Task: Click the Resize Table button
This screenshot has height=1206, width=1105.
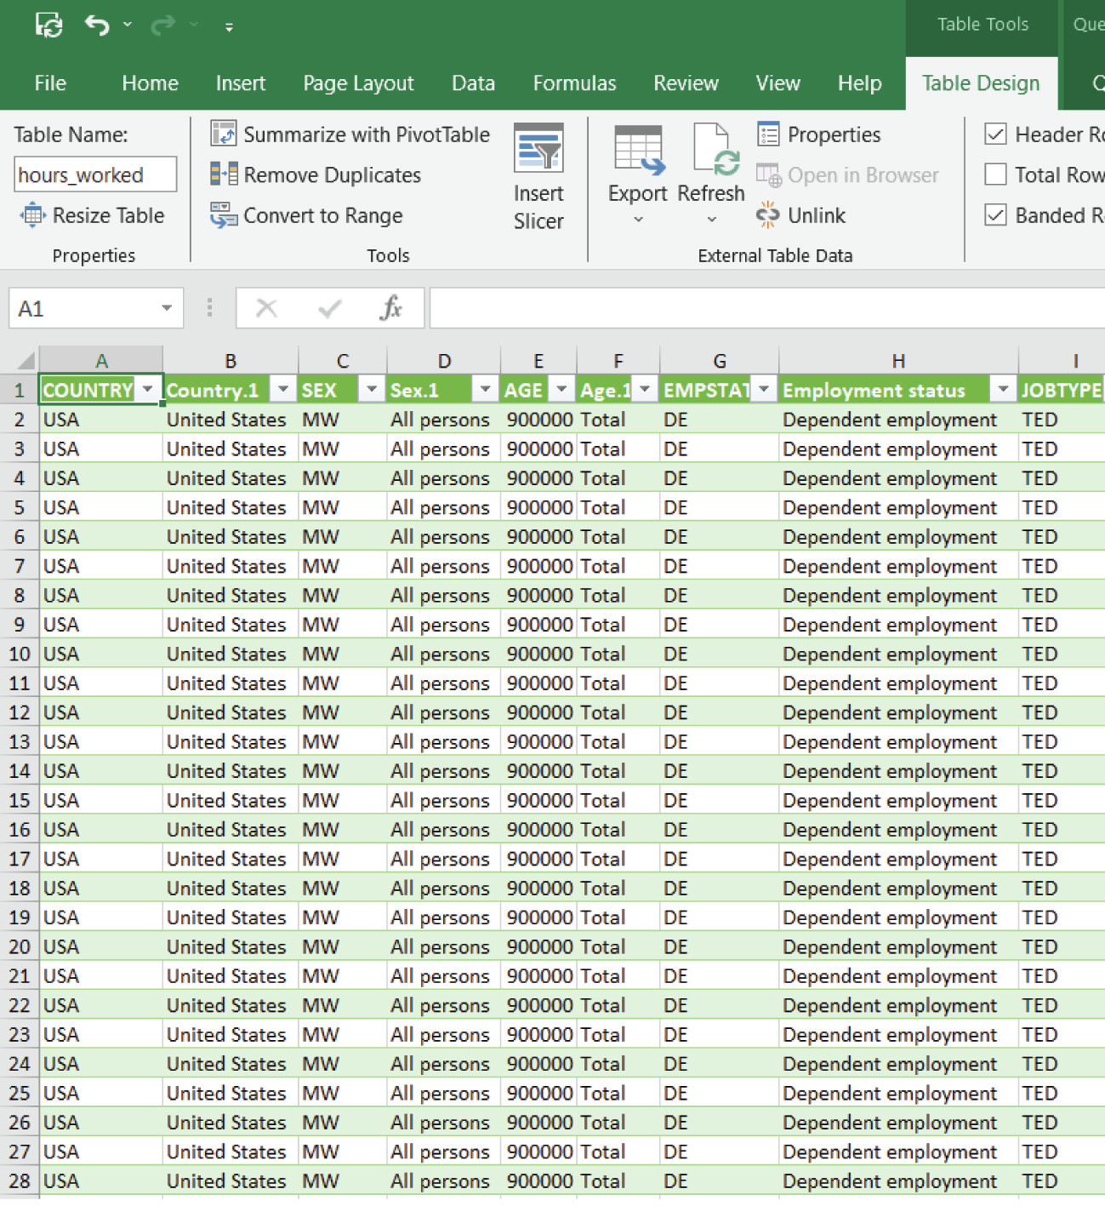Action: click(x=94, y=215)
